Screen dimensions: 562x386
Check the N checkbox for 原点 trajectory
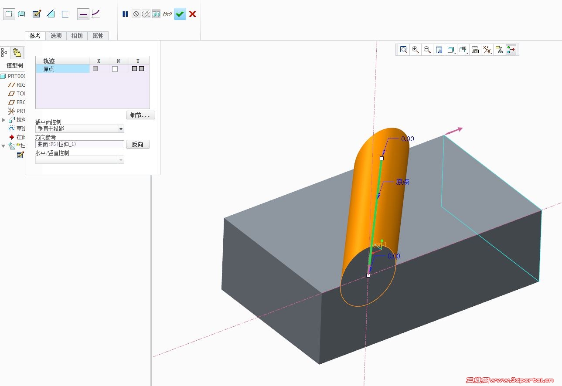(x=115, y=69)
